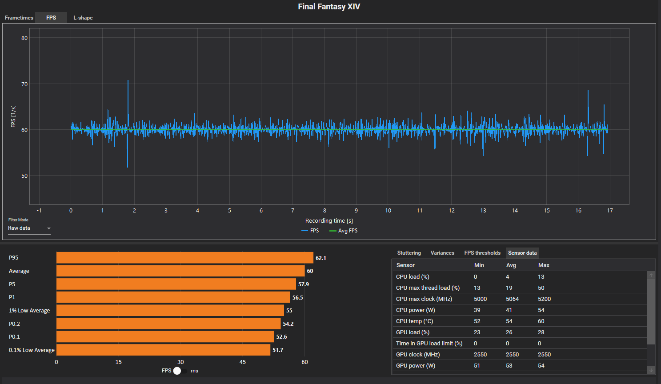Screen dimensions: 661x384
Task: Click the P0.1 bar showing 52.6
Action: click(165, 336)
